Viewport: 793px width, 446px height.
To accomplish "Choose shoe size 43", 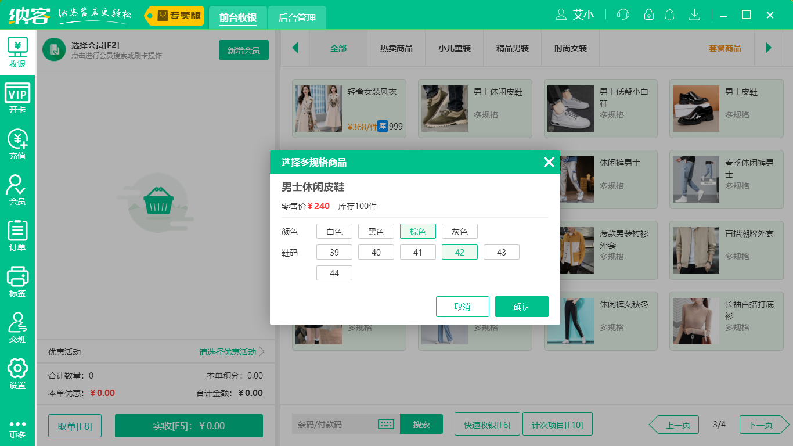I will point(502,252).
